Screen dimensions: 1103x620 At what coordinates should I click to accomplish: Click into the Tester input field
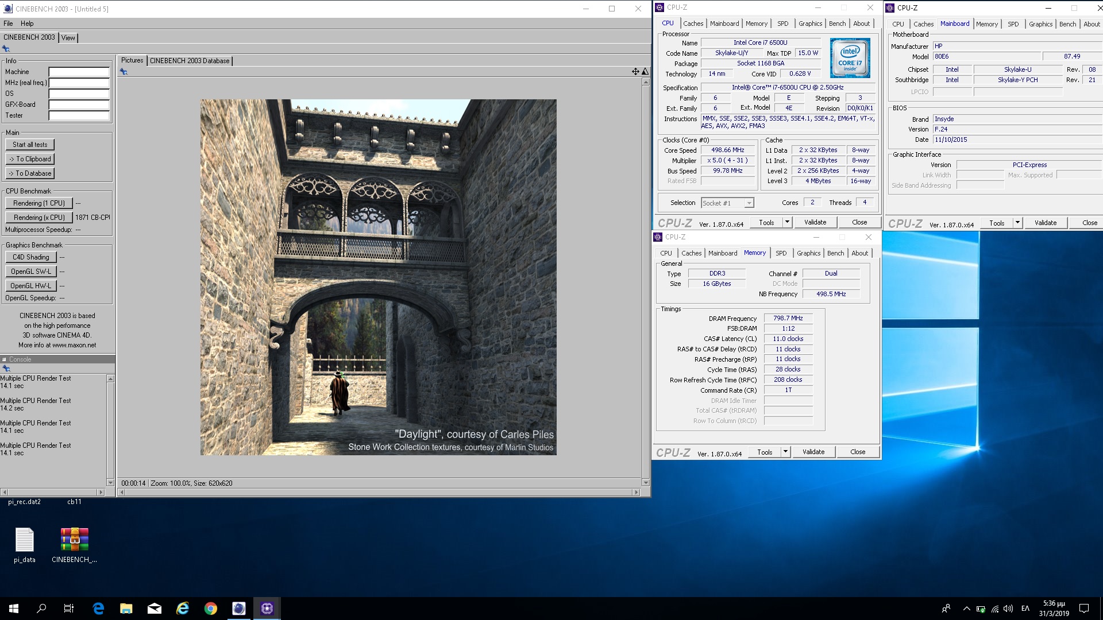79,115
